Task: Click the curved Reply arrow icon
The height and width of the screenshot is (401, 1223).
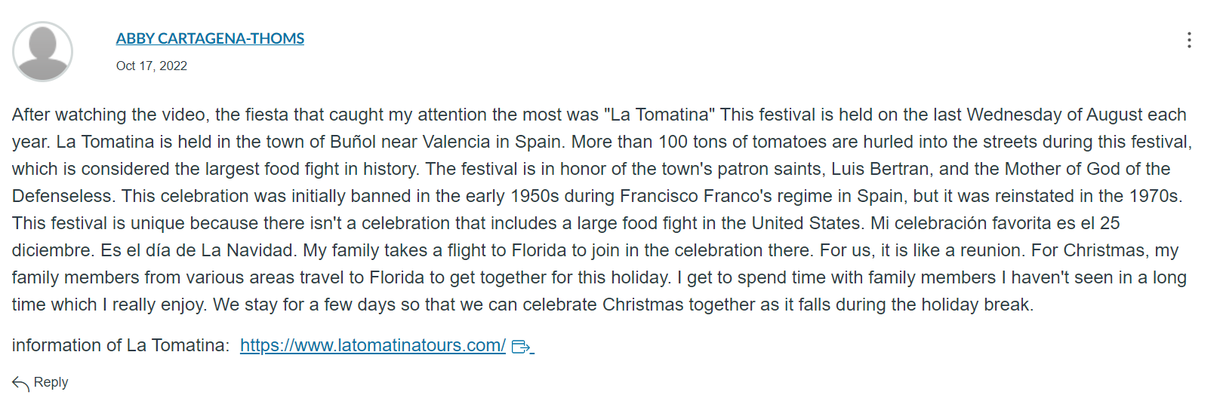Action: click(21, 384)
